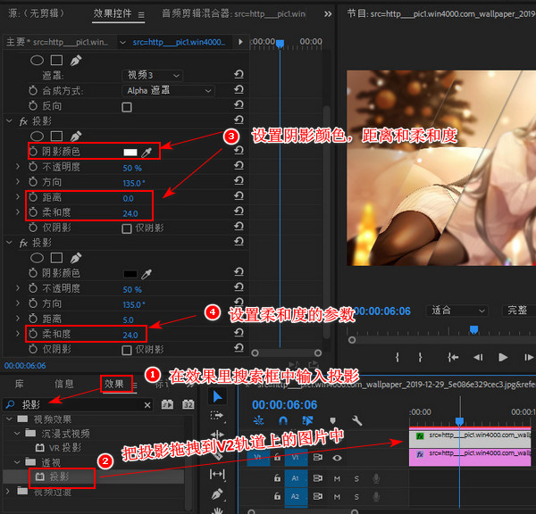The height and width of the screenshot is (514, 536).
Task: Click Mark In in the program monitor
Action: point(398,358)
